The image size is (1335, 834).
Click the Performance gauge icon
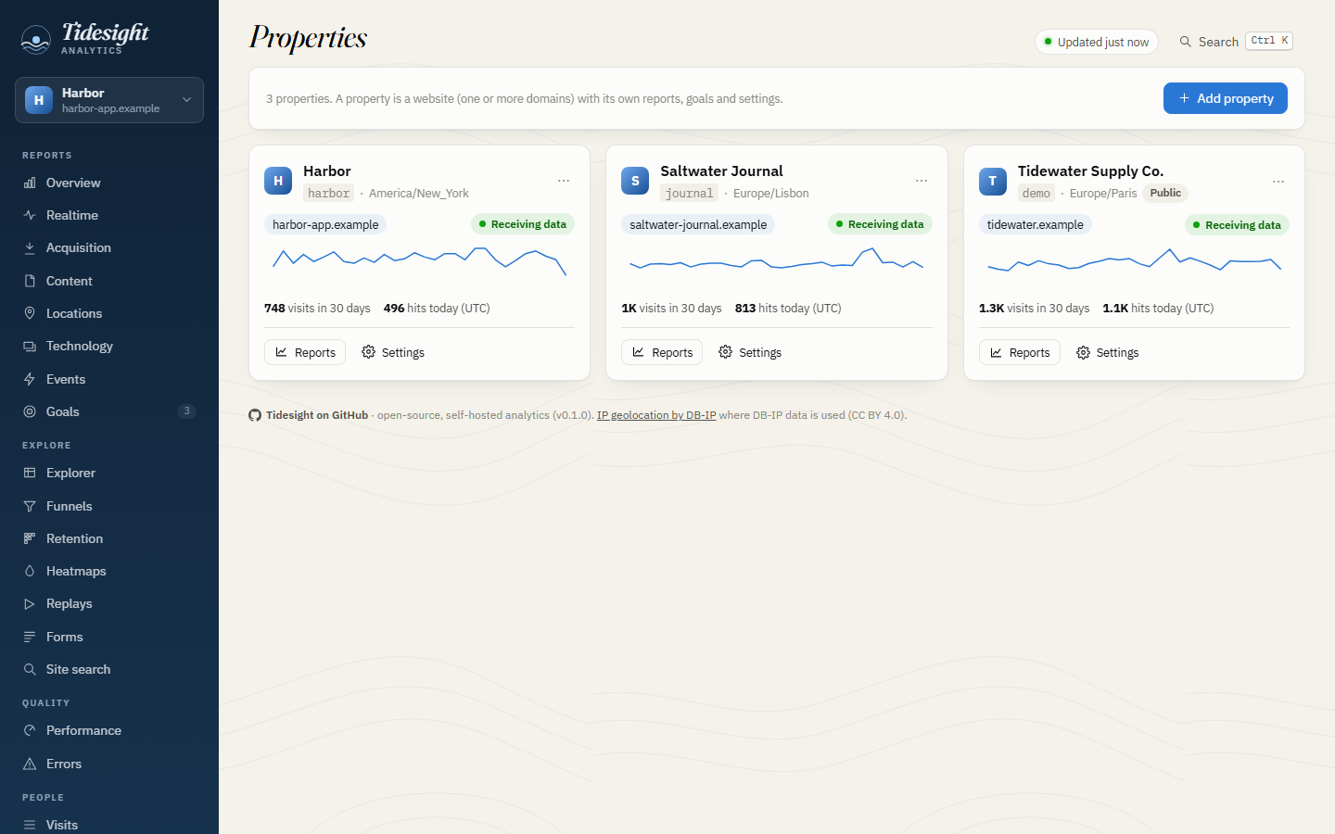coord(30,730)
